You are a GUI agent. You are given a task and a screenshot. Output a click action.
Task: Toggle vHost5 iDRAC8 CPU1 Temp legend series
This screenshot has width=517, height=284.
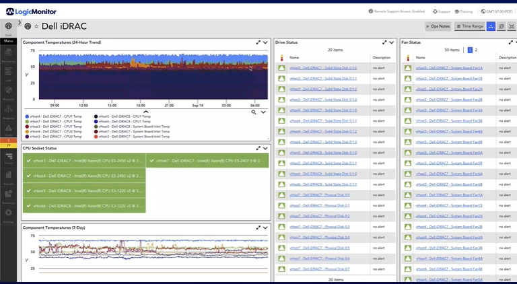(x=123, y=117)
